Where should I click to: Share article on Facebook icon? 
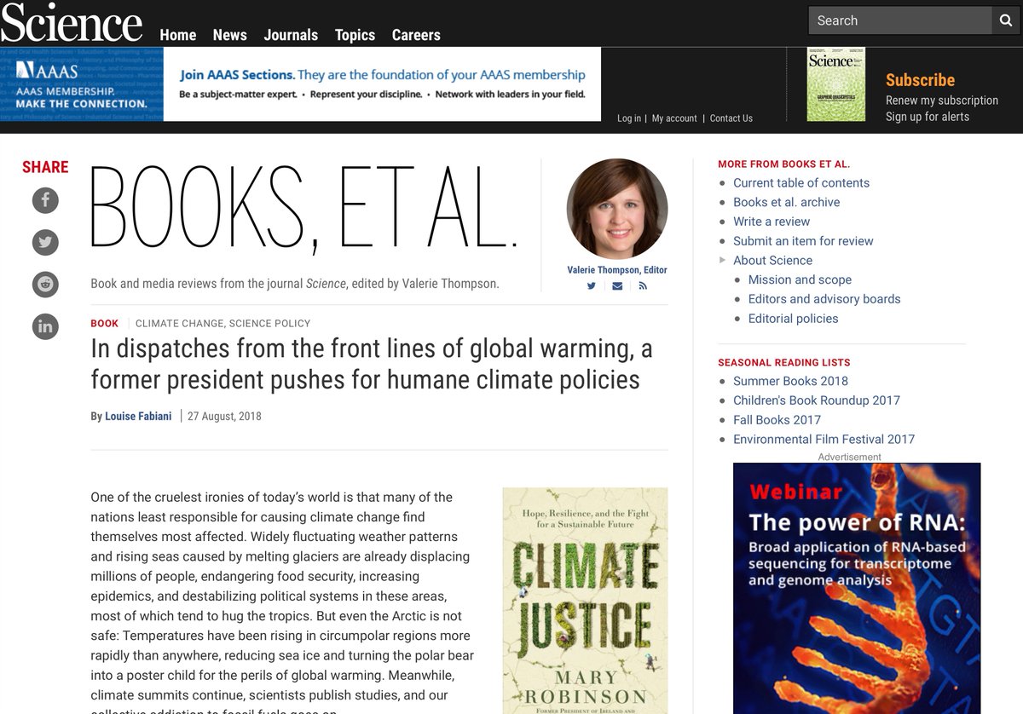coord(45,201)
